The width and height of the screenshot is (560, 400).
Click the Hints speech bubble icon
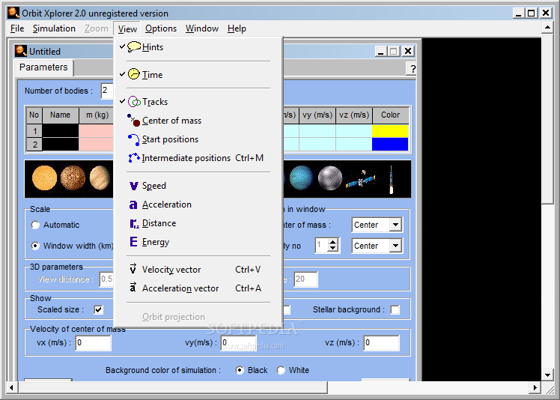point(134,47)
